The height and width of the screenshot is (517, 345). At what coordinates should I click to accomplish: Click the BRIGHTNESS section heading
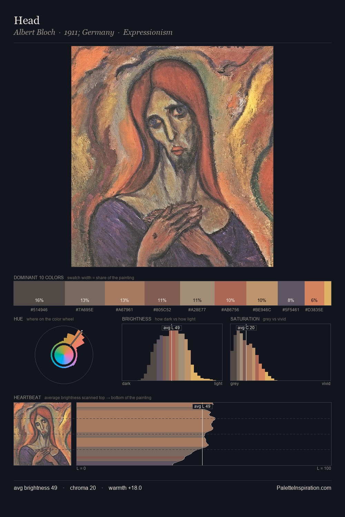tap(137, 319)
